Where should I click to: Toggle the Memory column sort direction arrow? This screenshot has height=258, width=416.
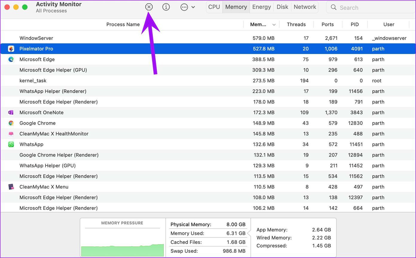(x=274, y=25)
